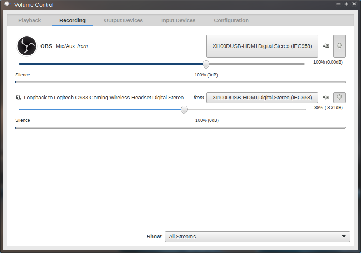Lock channels for OBS Mic/Aux stream

(339, 46)
